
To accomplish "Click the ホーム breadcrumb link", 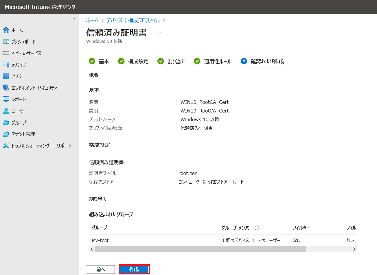I will click(x=92, y=21).
